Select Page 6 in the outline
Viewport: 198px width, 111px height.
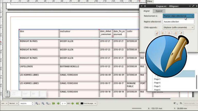pyautogui.click(x=157, y=90)
